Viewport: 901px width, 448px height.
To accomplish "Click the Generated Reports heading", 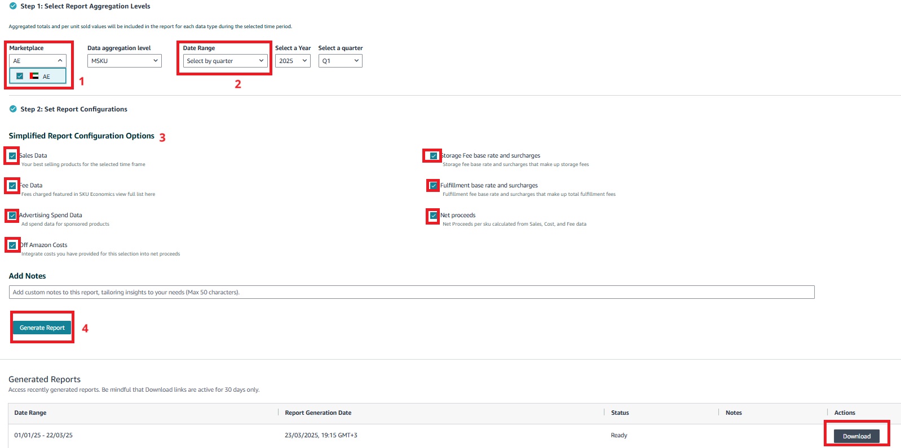I will point(45,379).
